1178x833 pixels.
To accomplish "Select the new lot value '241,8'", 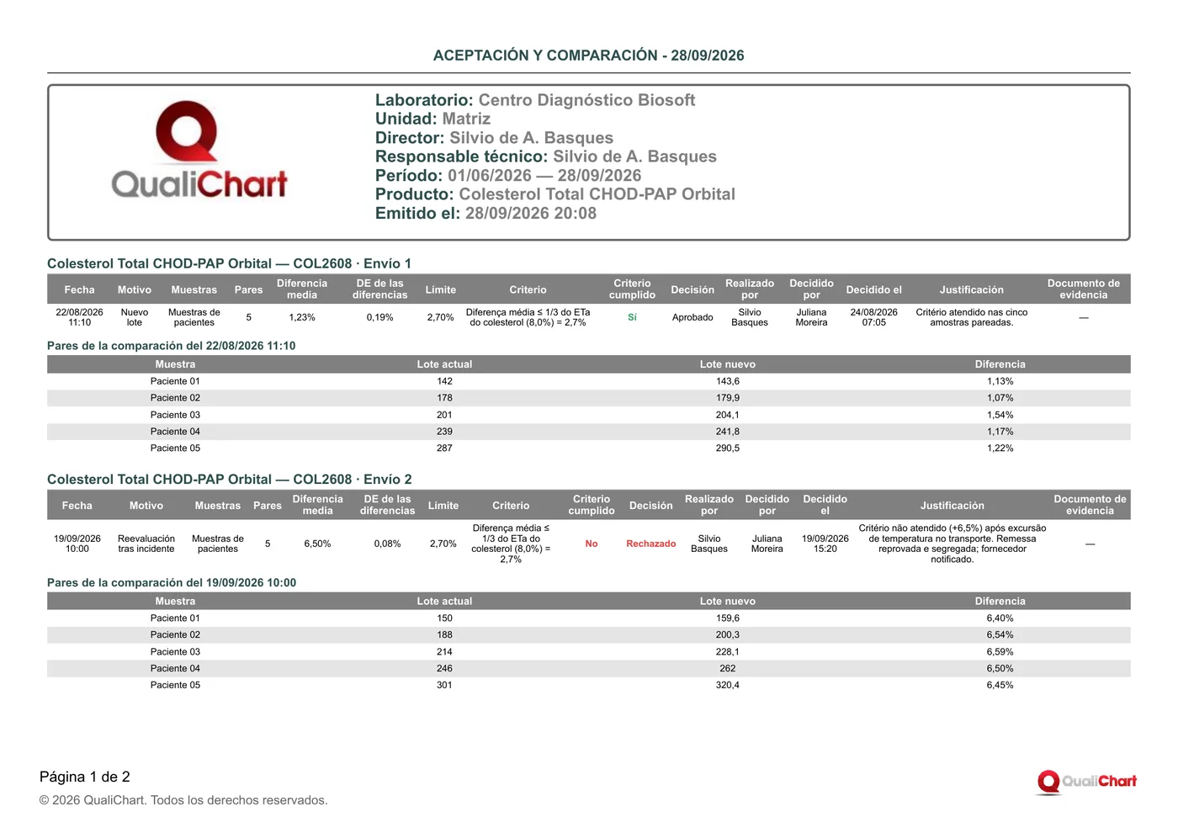I will pyautogui.click(x=728, y=432).
